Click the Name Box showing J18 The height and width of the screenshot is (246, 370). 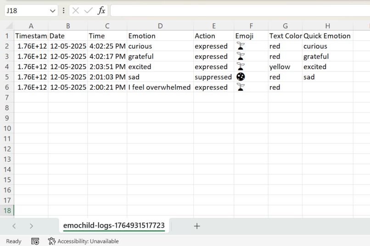[x=31, y=11]
